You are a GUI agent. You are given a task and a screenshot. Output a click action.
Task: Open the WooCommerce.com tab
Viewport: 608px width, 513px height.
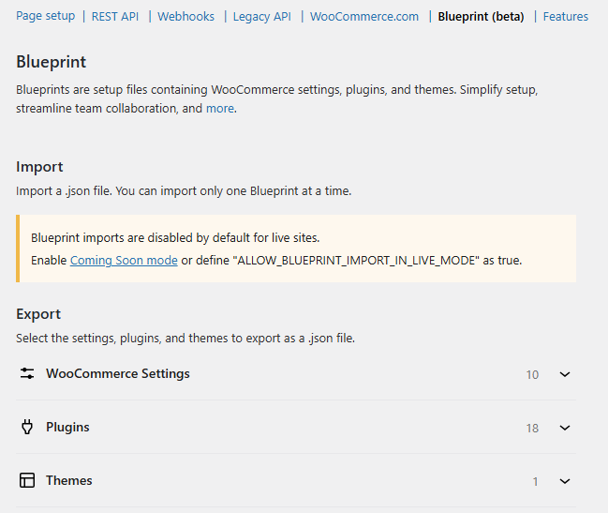[364, 16]
